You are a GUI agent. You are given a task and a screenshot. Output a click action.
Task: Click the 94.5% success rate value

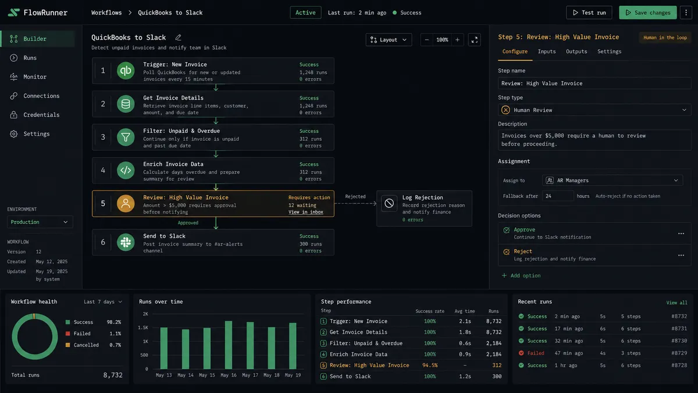point(430,365)
